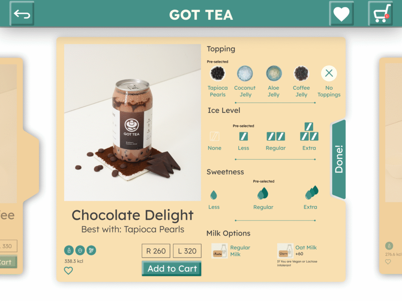Favorite Chocolate Delight with the heart outline
This screenshot has height=301, width=402.
pyautogui.click(x=68, y=270)
